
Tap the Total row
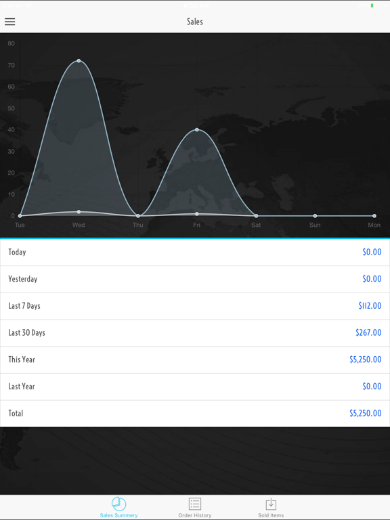coord(195,414)
